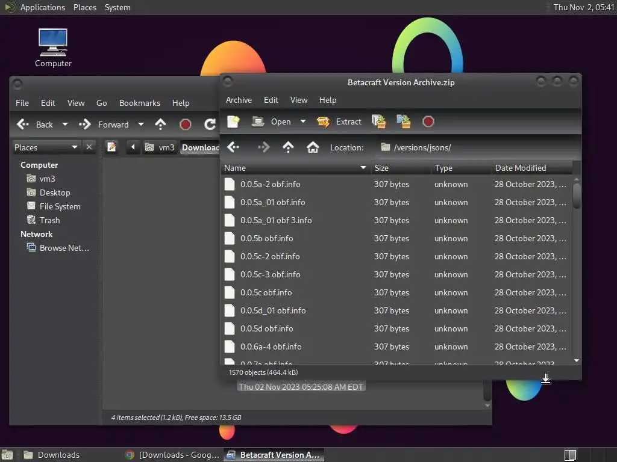Image resolution: width=617 pixels, height=462 pixels.
Task: Click the vm3 path button
Action: pos(160,147)
